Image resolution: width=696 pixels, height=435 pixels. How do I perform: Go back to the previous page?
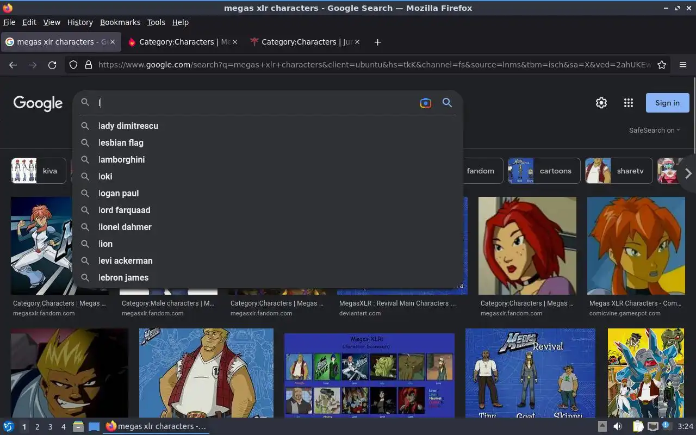pyautogui.click(x=13, y=65)
